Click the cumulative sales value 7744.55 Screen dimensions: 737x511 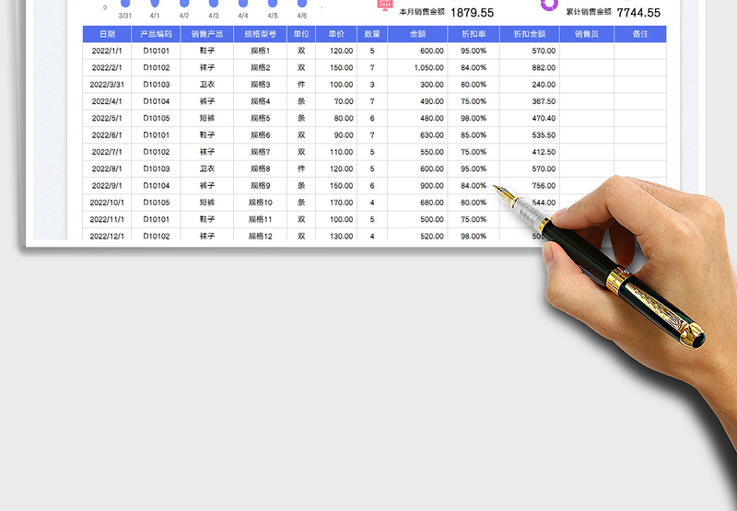pyautogui.click(x=638, y=13)
